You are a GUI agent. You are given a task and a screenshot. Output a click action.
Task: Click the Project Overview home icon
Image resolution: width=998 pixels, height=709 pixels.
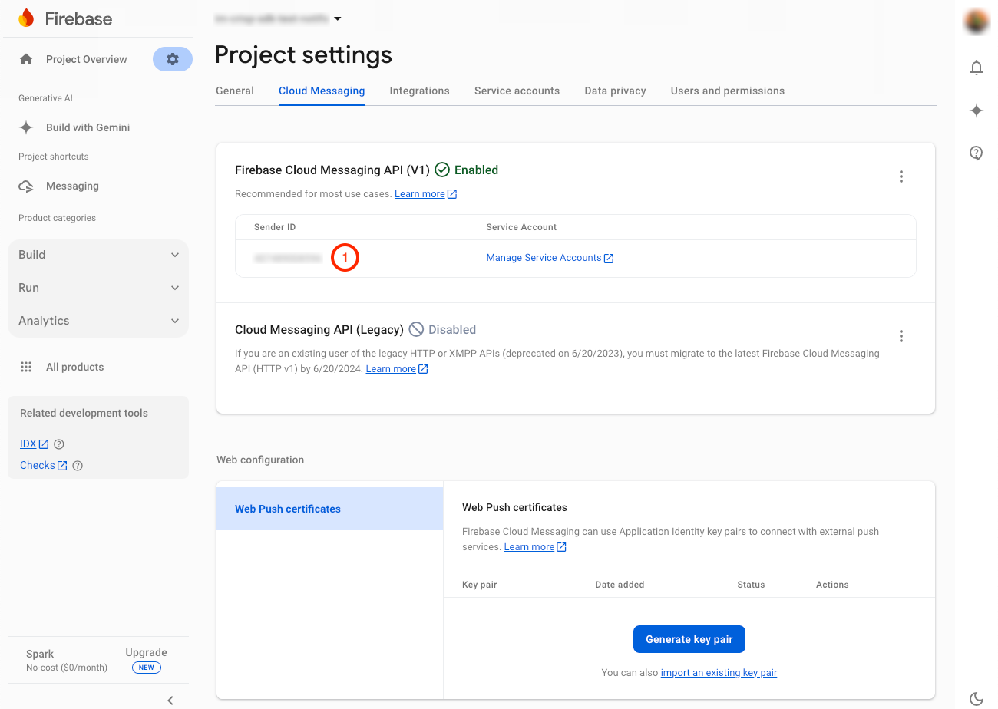tap(26, 59)
